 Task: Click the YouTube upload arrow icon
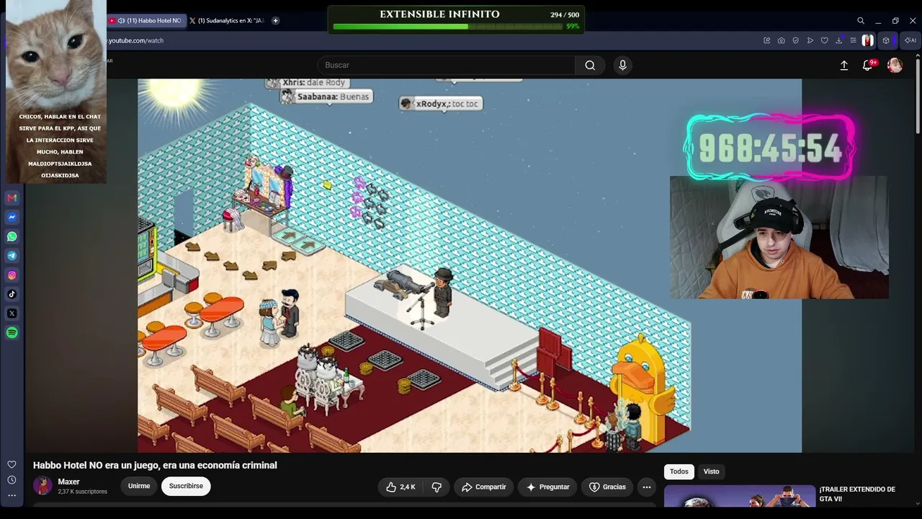click(x=844, y=66)
